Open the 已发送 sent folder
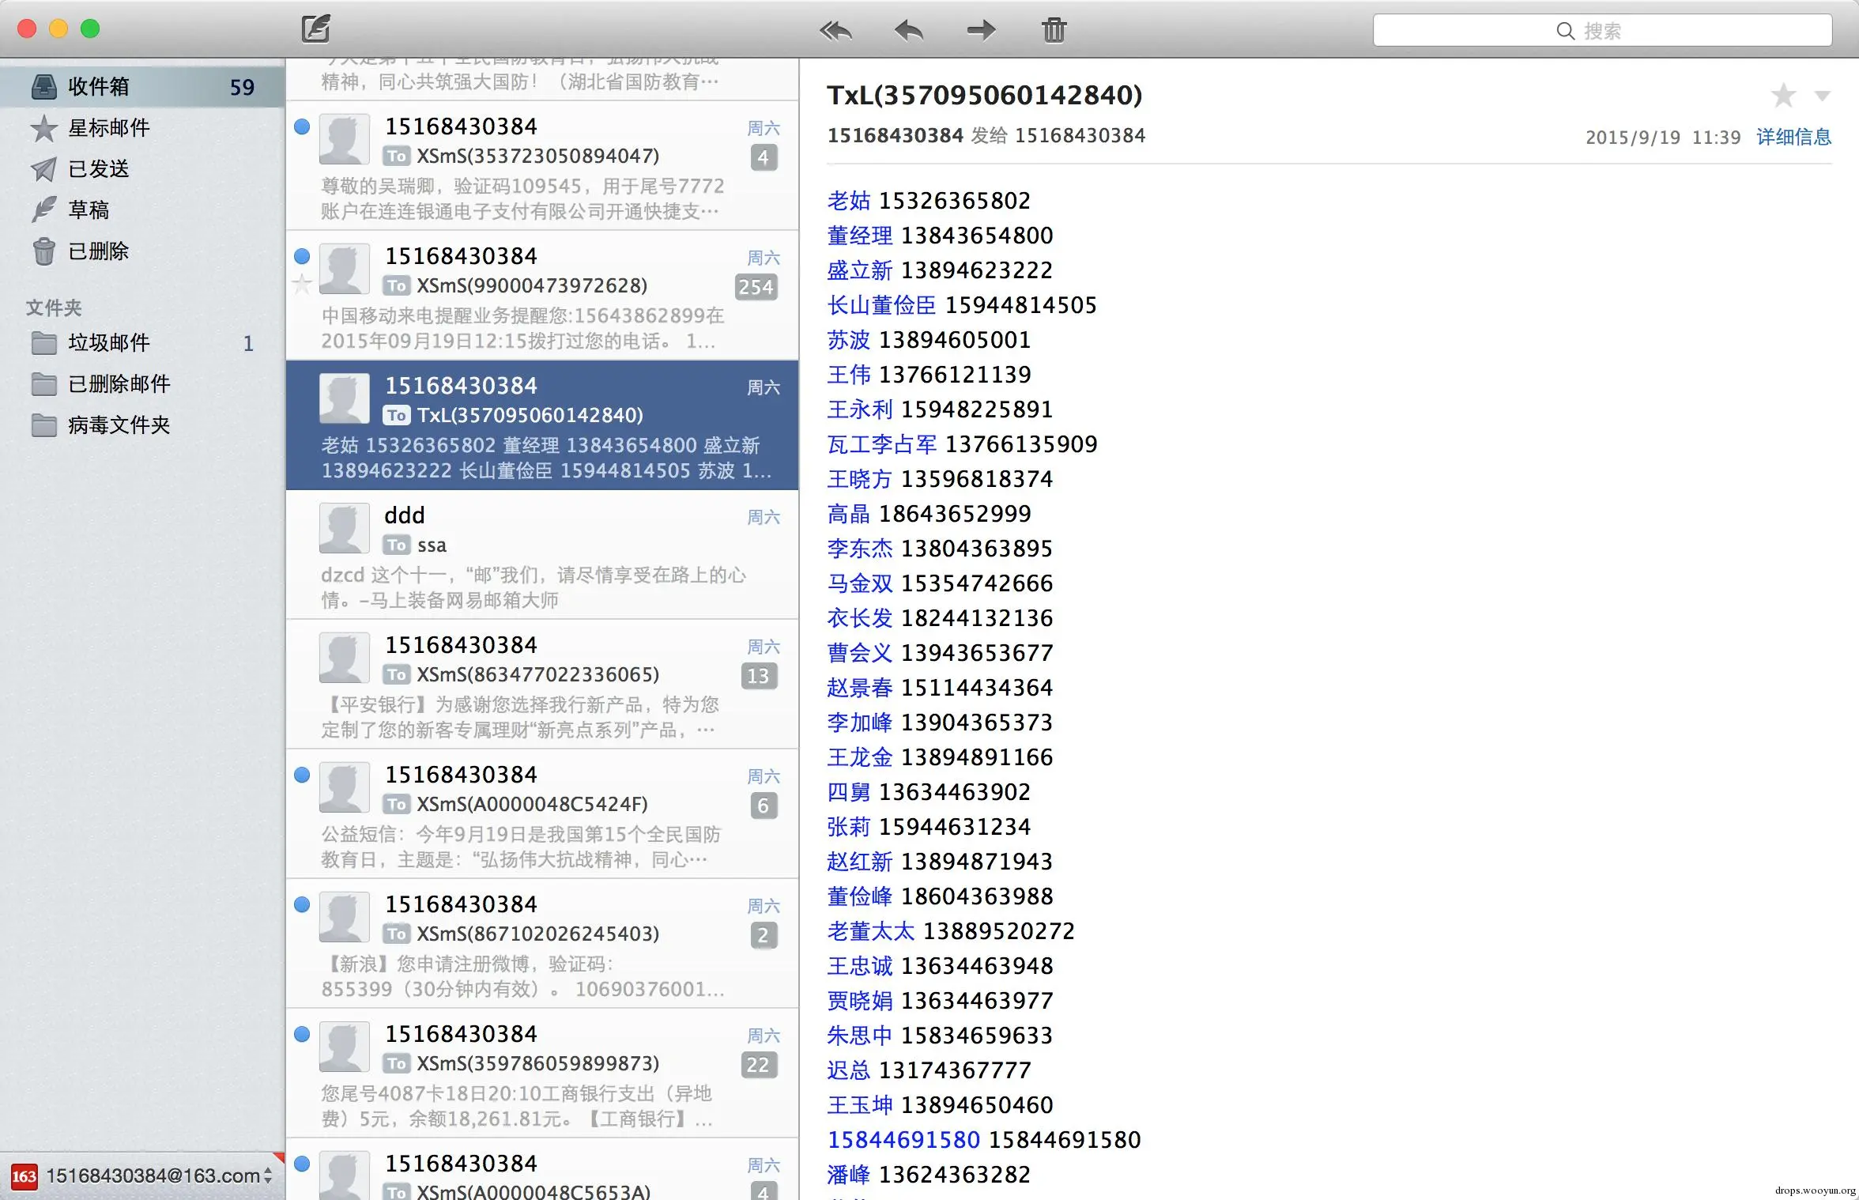This screenshot has height=1200, width=1859. (x=98, y=169)
